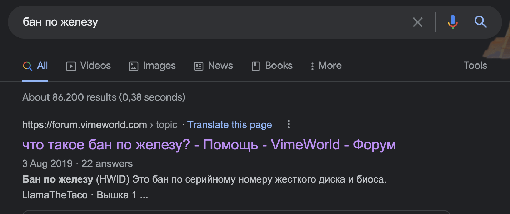Click the microphone voice search icon
Screen dimensions: 510x214
click(452, 22)
